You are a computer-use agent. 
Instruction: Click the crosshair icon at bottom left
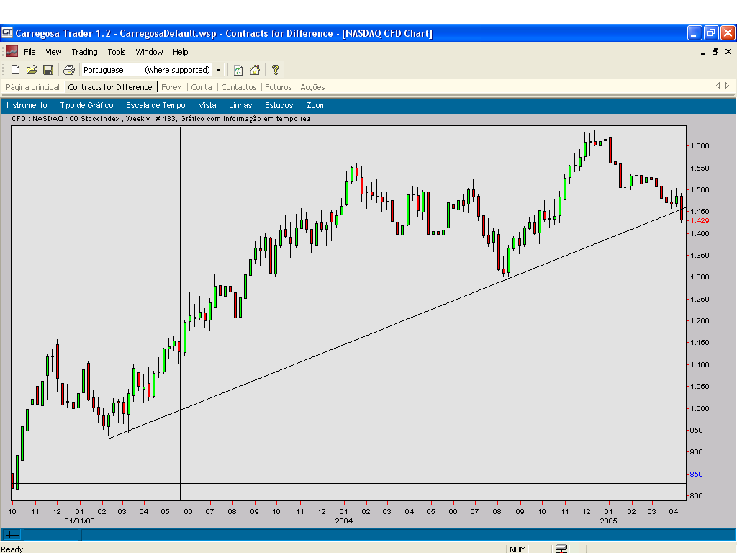point(12,535)
